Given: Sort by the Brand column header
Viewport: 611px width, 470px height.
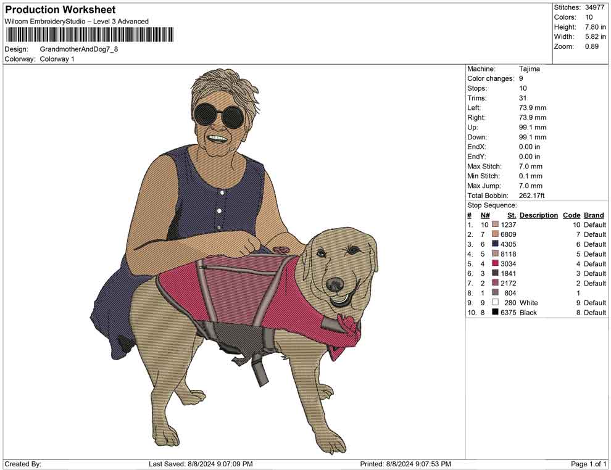Looking at the screenshot, I should pos(593,215).
